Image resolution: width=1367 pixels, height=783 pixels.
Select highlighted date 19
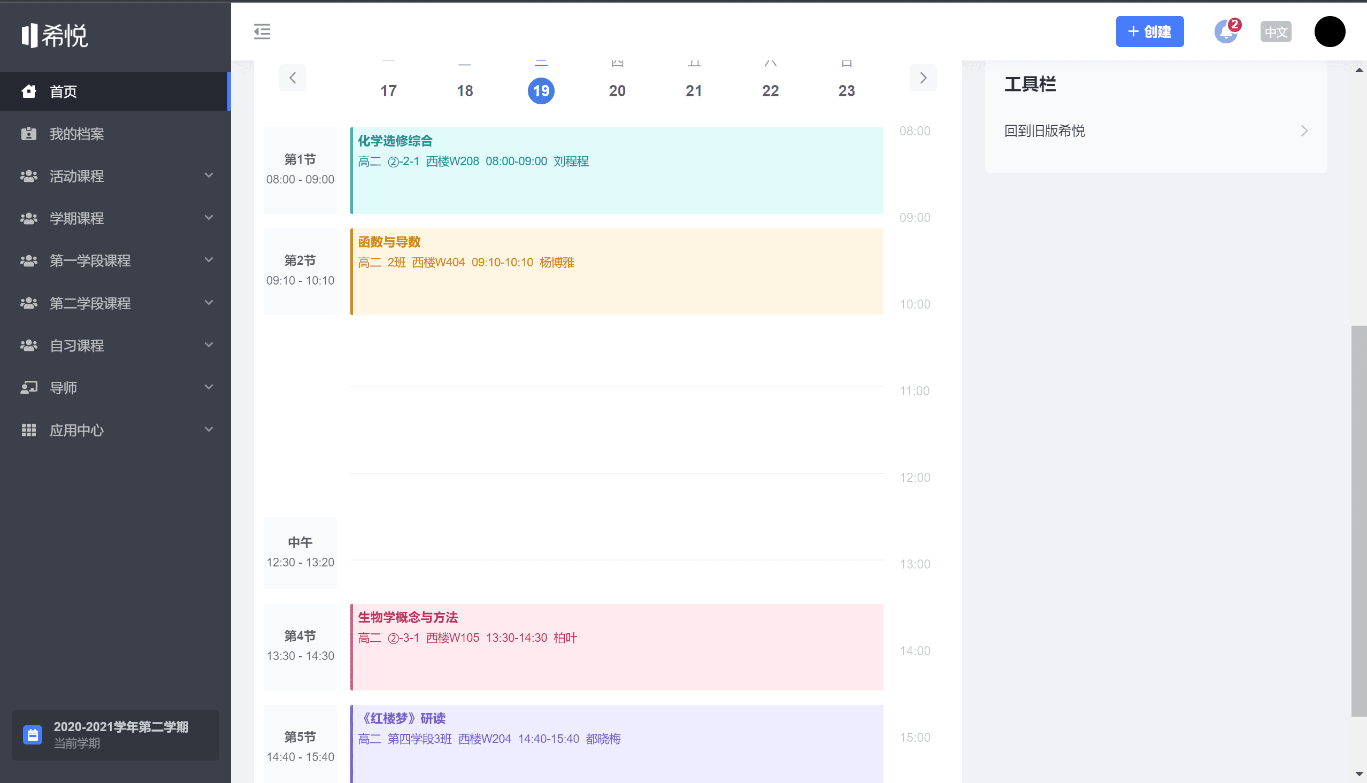point(541,91)
